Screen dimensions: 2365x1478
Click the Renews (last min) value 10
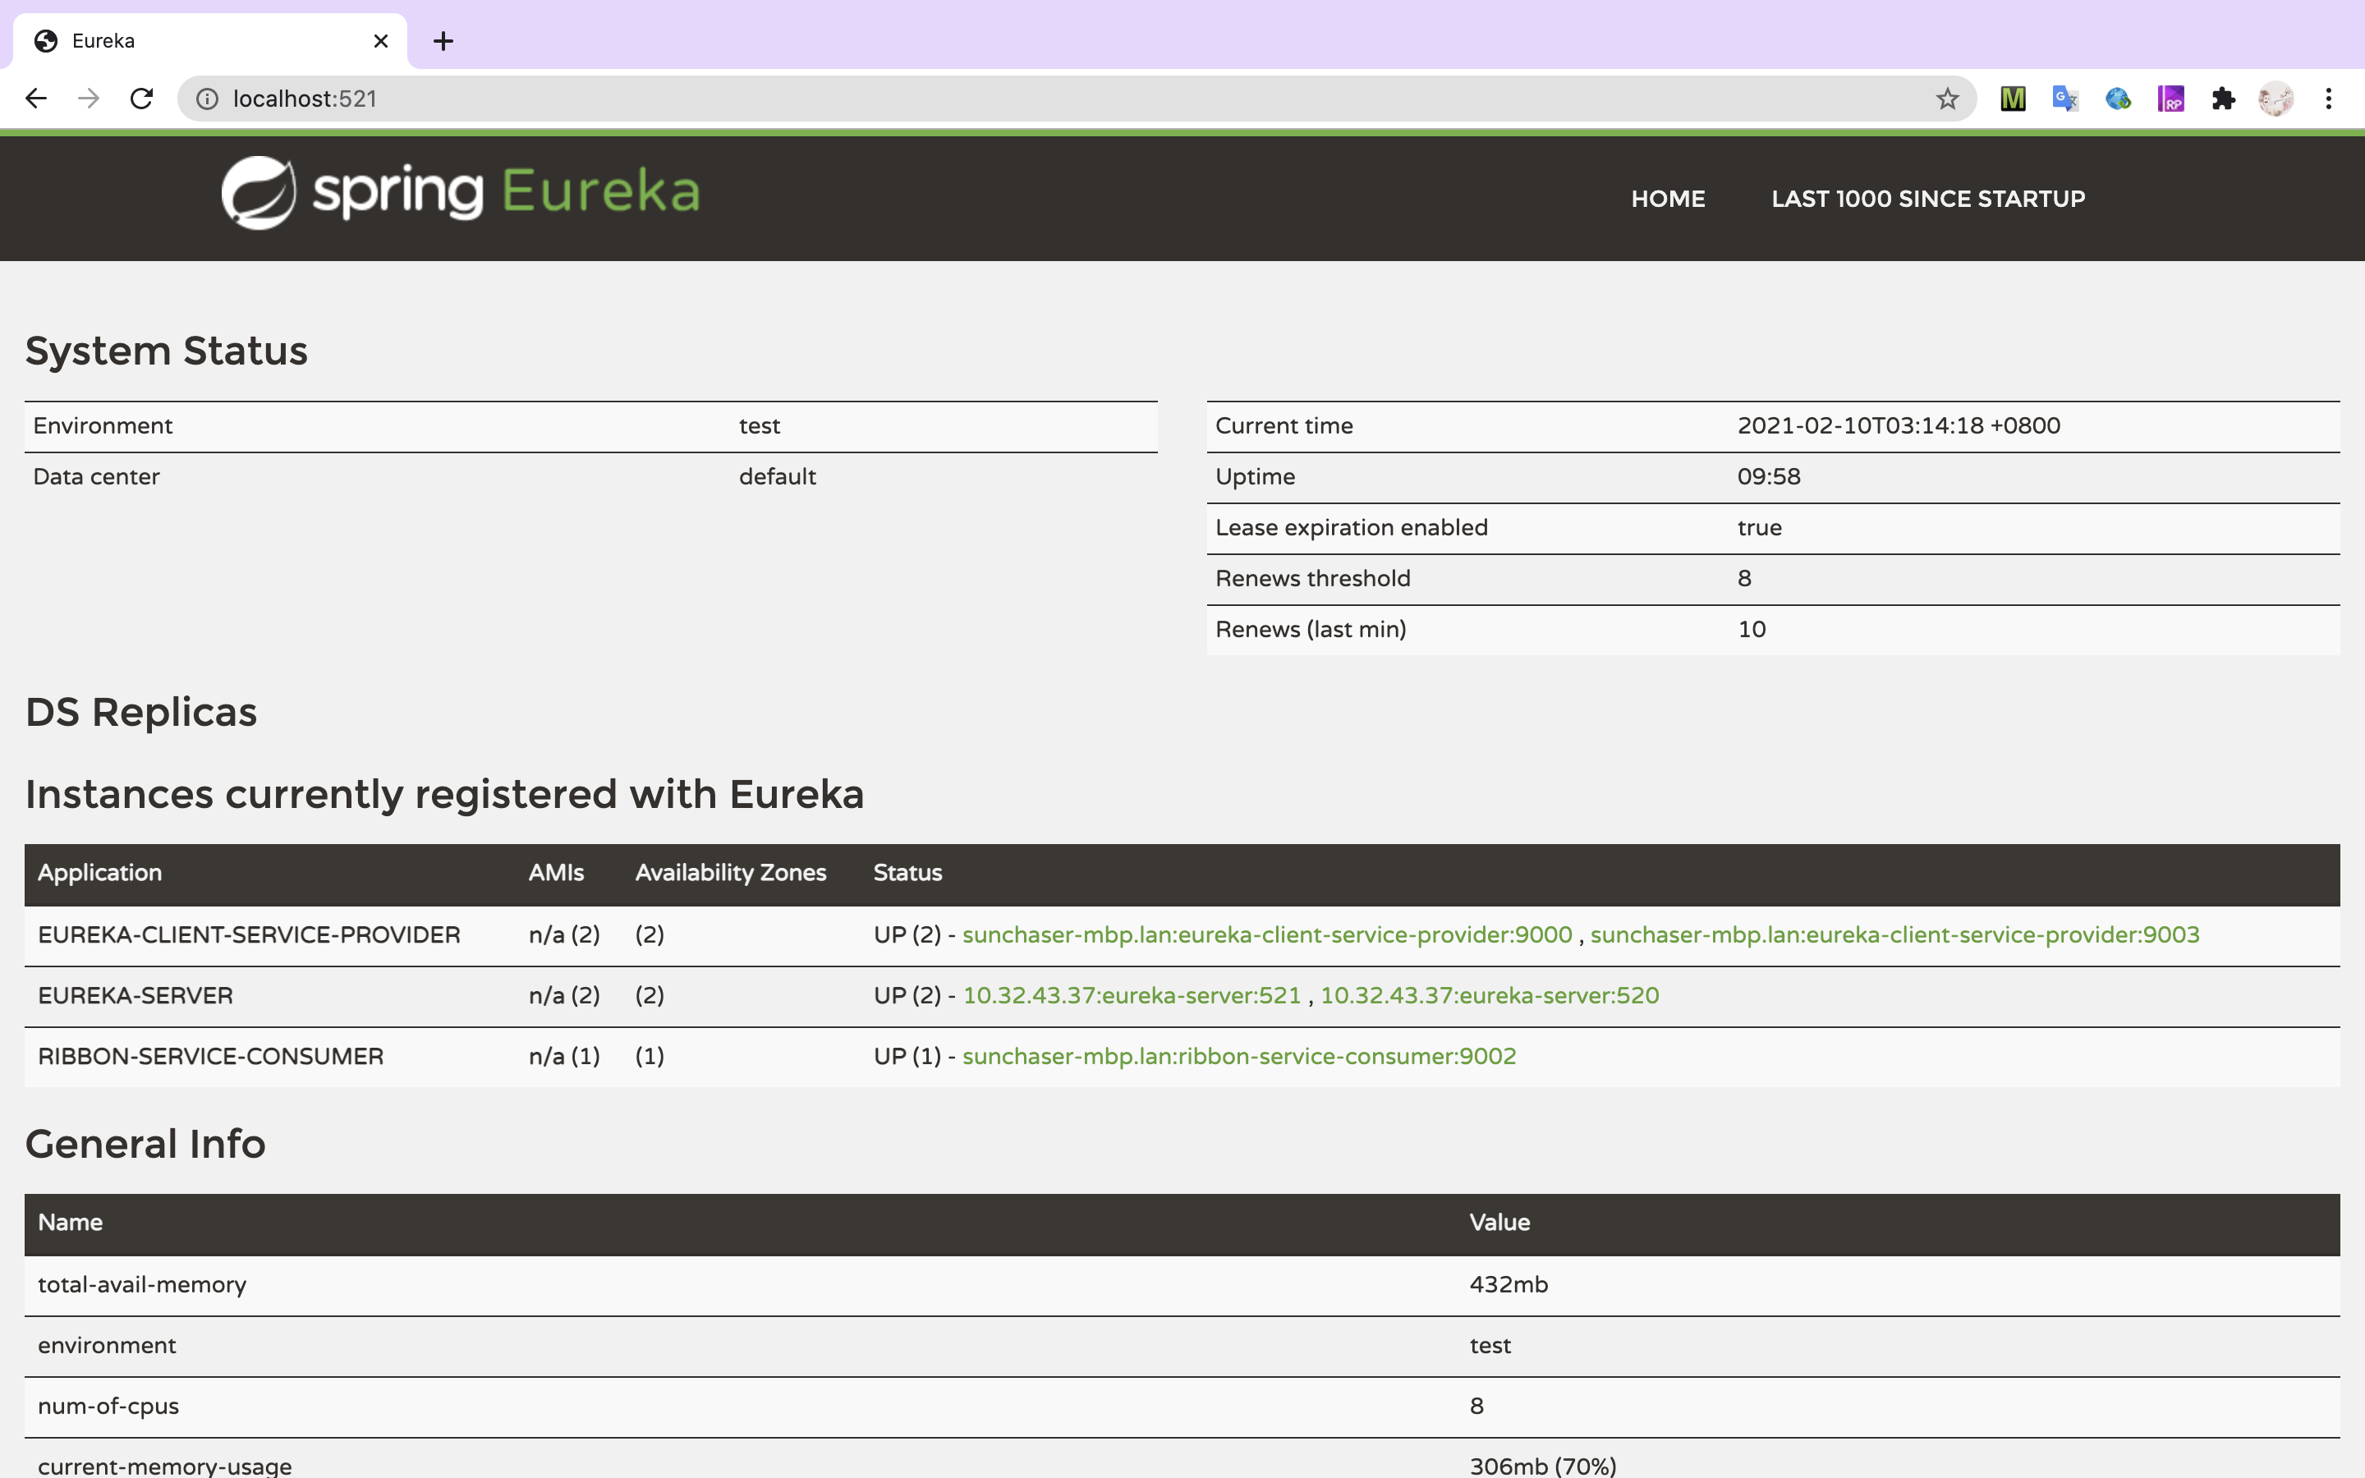click(x=1752, y=628)
